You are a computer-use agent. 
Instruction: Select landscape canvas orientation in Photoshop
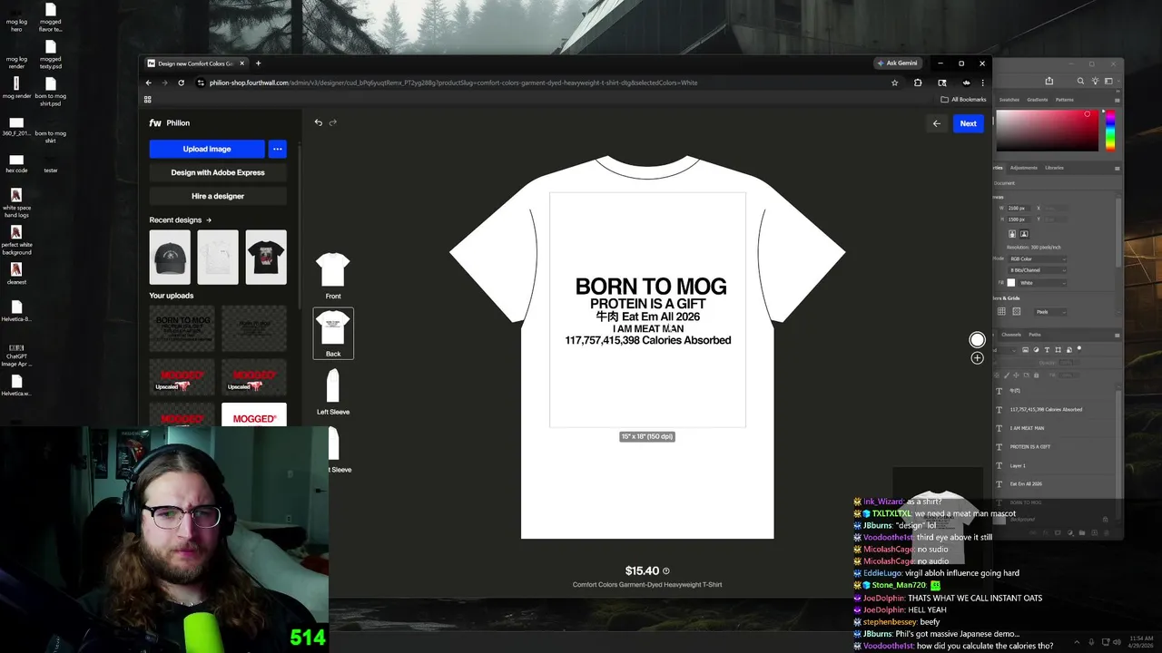[1024, 234]
